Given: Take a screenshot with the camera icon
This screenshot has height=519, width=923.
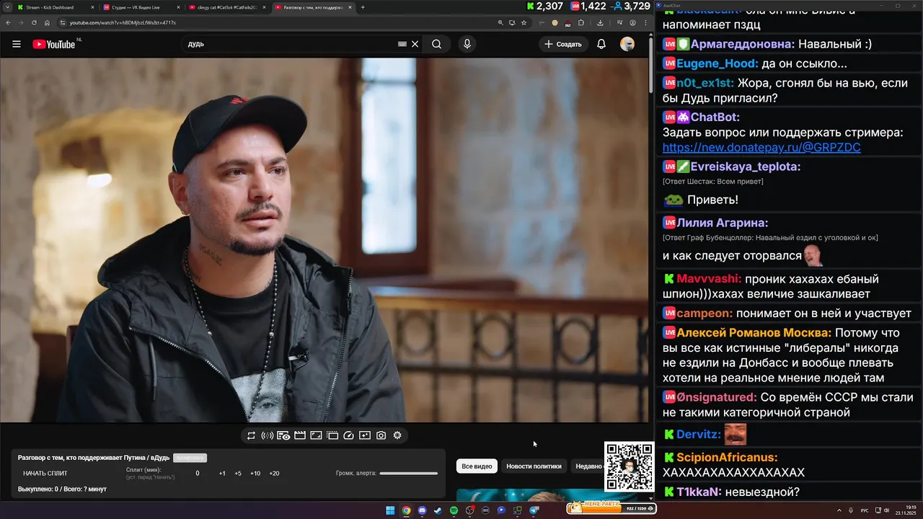Looking at the screenshot, I should 381,435.
